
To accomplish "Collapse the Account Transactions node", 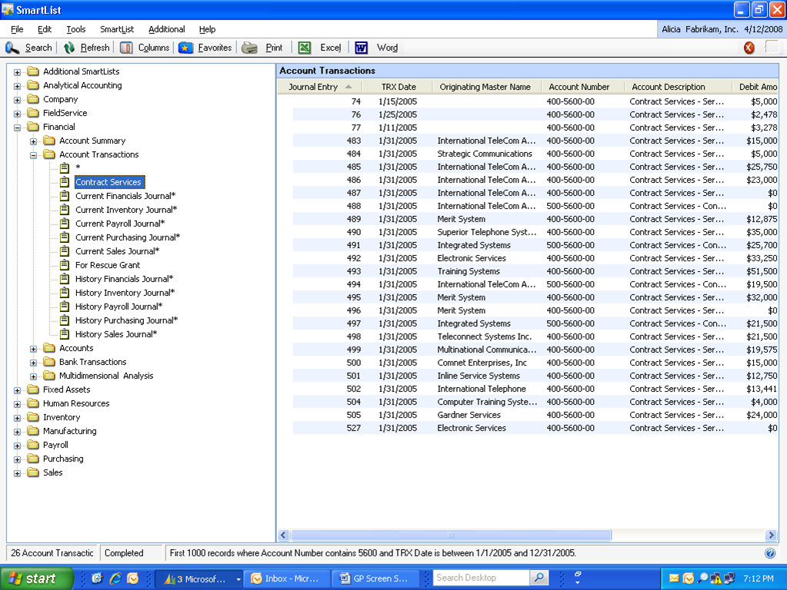I will point(33,155).
